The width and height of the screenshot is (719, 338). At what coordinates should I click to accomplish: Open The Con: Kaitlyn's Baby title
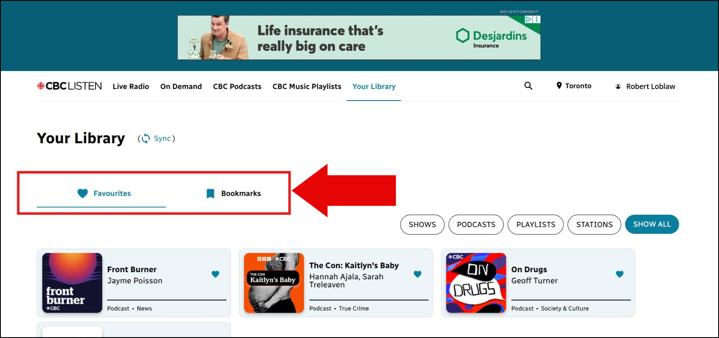tap(354, 266)
